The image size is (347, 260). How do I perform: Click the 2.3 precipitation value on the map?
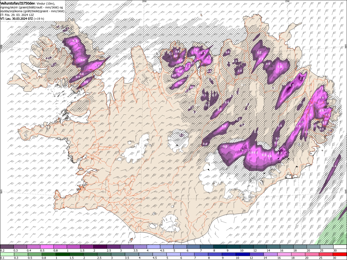point(280,153)
